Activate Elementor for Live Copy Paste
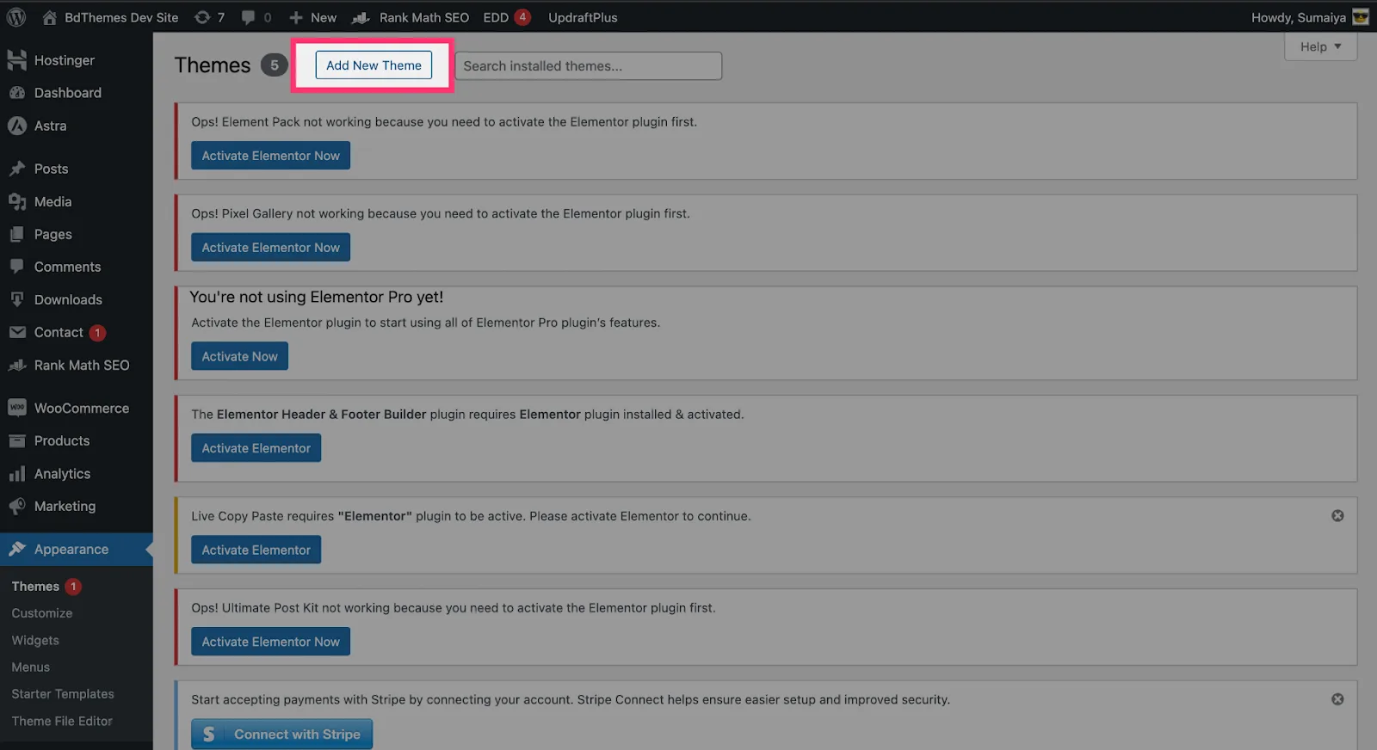 click(x=256, y=550)
